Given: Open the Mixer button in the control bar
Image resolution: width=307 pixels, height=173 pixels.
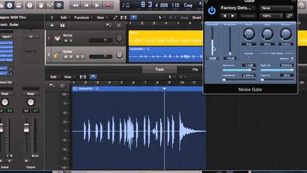Looking at the screenshot, I should coord(50,5).
